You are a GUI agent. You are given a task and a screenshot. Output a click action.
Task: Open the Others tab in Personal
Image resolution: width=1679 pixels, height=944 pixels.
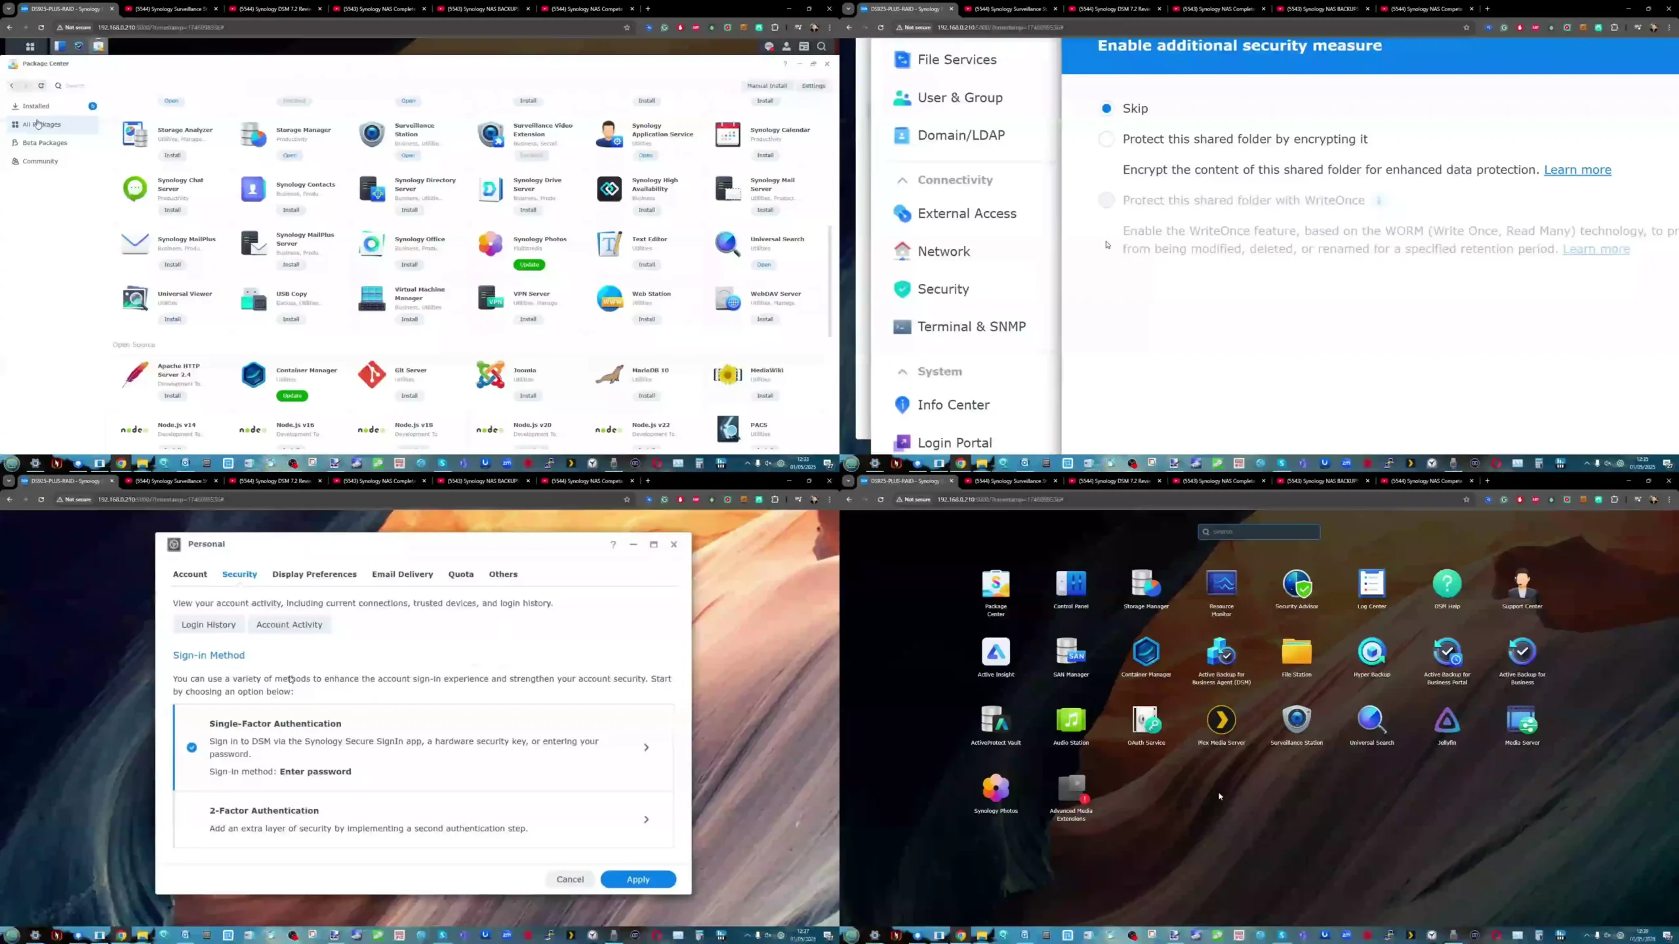(503, 574)
